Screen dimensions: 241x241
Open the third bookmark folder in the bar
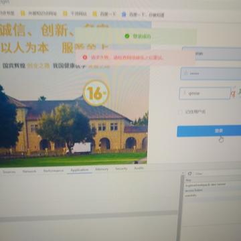pos(75,14)
